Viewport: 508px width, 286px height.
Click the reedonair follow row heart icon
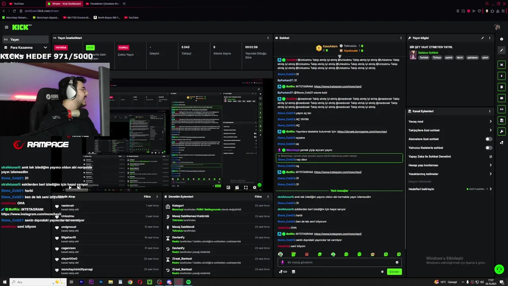pos(57,207)
